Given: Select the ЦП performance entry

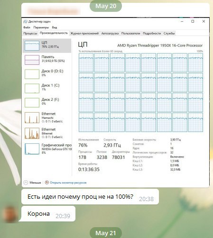Looking at the screenshot, I should click(47, 46).
